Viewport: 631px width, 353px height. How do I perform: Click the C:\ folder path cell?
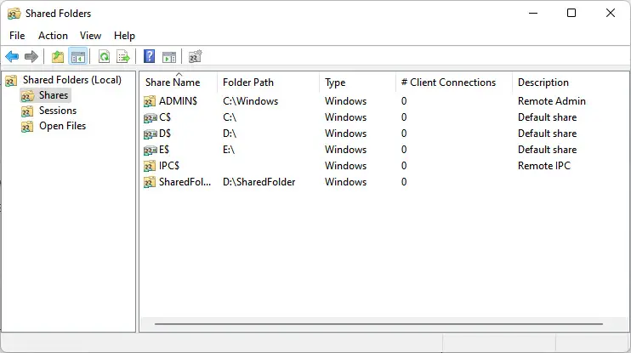tap(230, 117)
